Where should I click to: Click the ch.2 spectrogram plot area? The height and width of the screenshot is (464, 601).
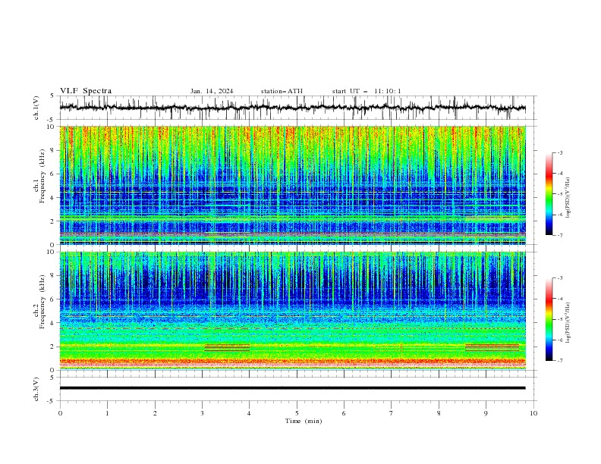point(292,311)
